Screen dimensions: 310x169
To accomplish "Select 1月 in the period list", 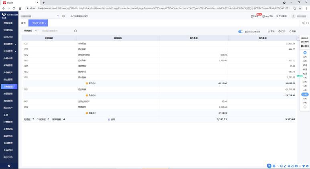I will tap(305, 78).
